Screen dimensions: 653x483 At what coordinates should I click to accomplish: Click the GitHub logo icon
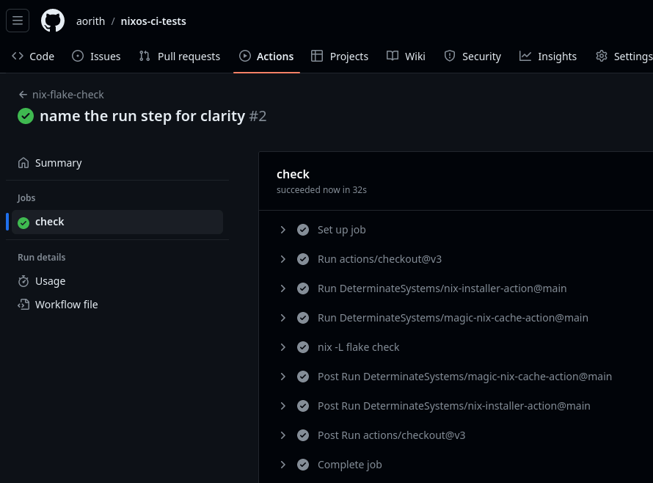[52, 21]
